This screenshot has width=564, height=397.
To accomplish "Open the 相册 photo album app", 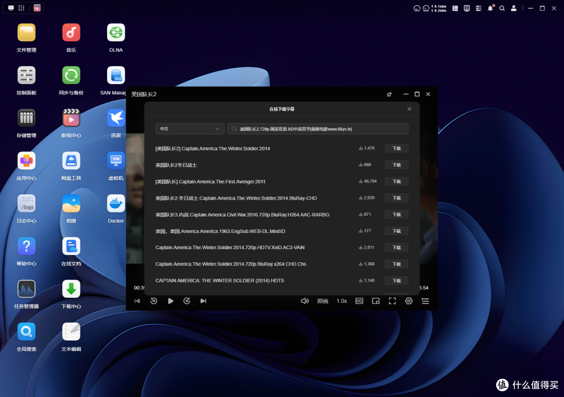I will (x=71, y=204).
